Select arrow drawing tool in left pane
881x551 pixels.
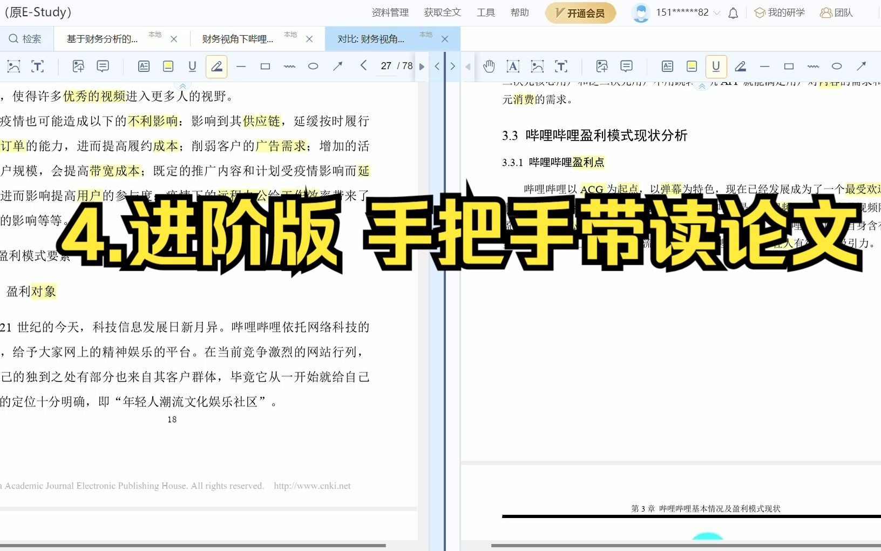tap(337, 66)
